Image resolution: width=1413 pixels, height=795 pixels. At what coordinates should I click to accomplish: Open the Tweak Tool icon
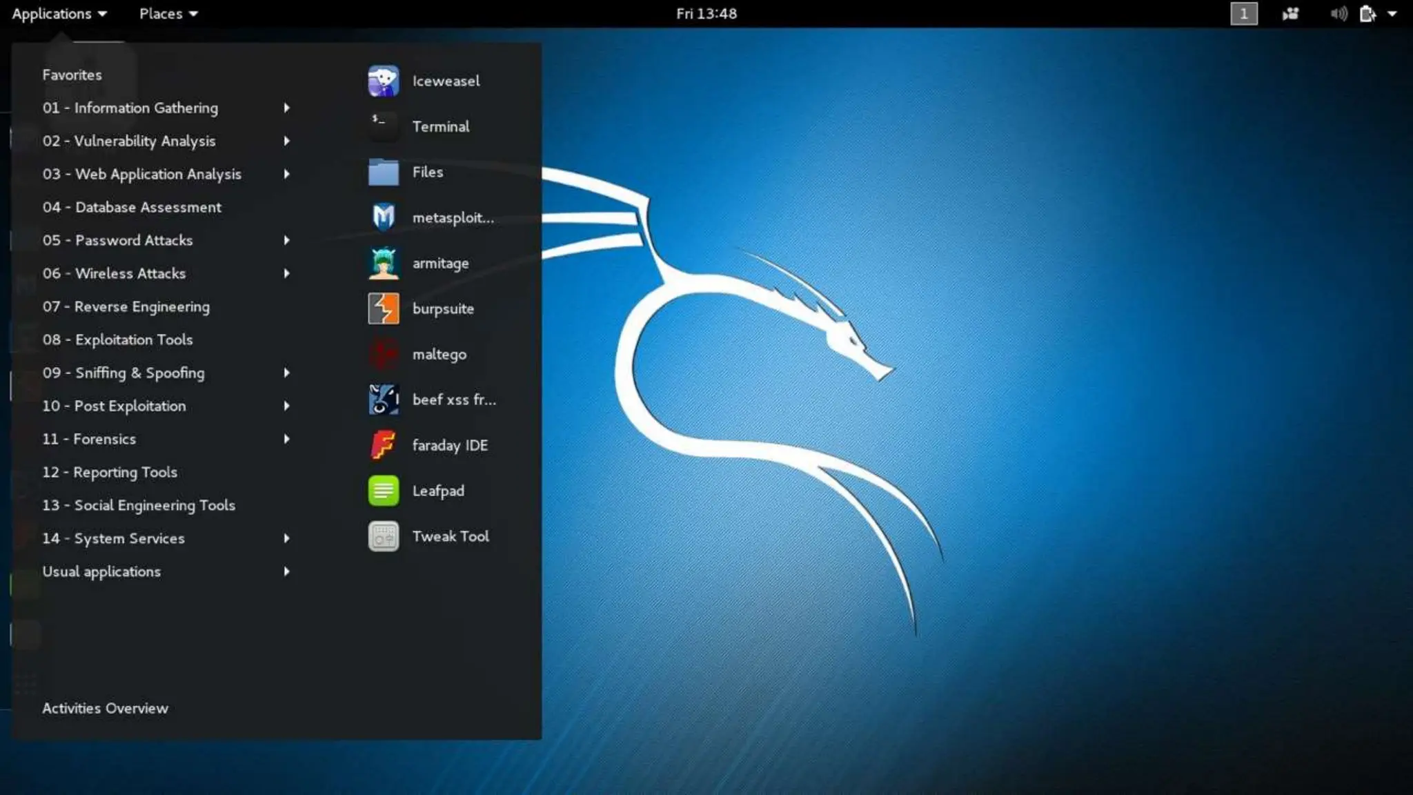(x=383, y=536)
